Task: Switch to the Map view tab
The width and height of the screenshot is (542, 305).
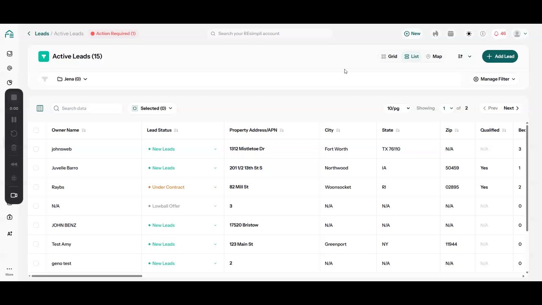Action: 434,56
